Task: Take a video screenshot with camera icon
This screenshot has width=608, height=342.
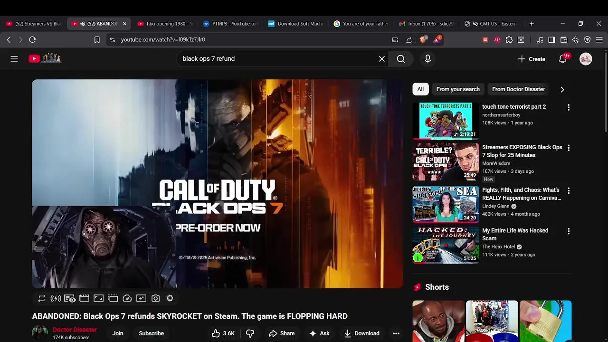Action: 155,298
